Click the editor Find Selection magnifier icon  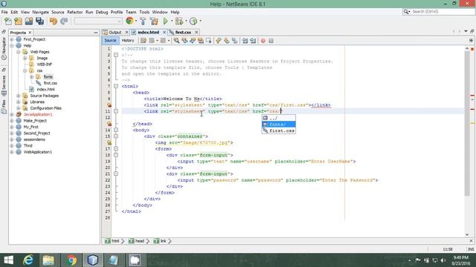point(176,41)
